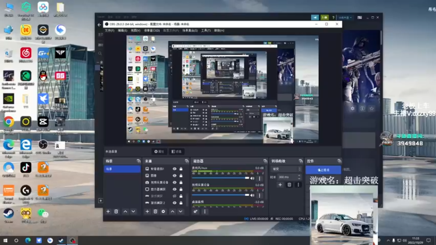Viewport: 436px width, 245px height.
Task: Open the 场景集合(S) menu
Action: (x=190, y=30)
